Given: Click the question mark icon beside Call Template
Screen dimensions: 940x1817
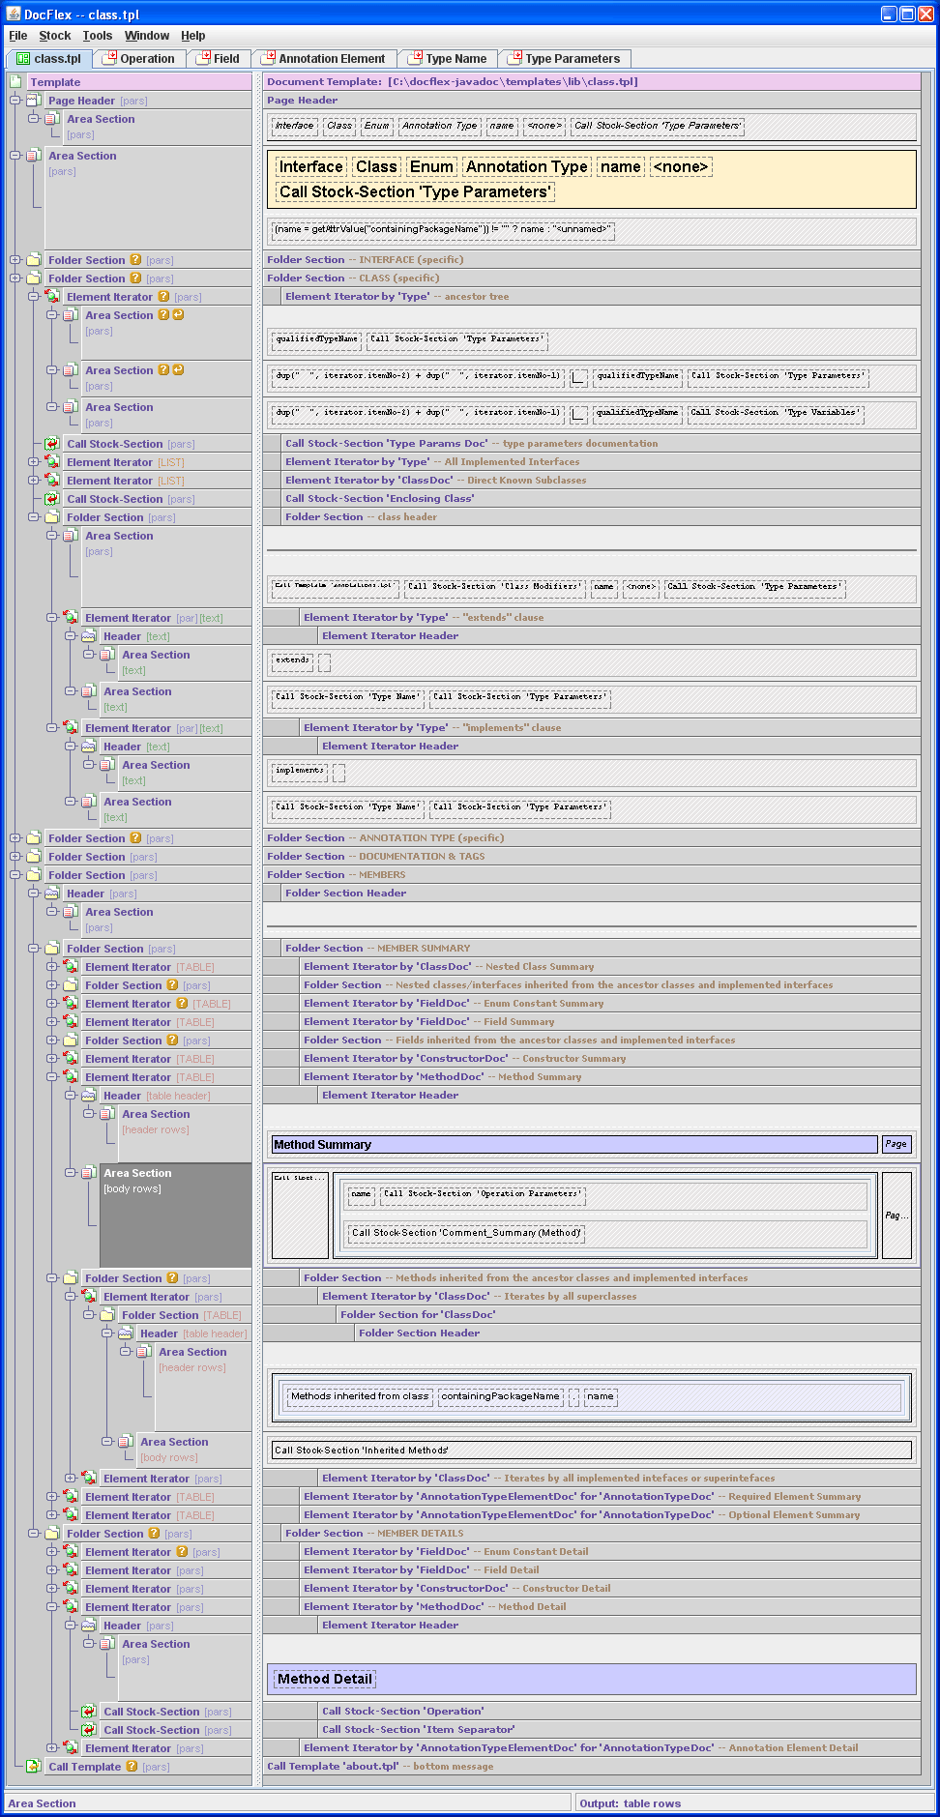Looking at the screenshot, I should pyautogui.click(x=132, y=1767).
